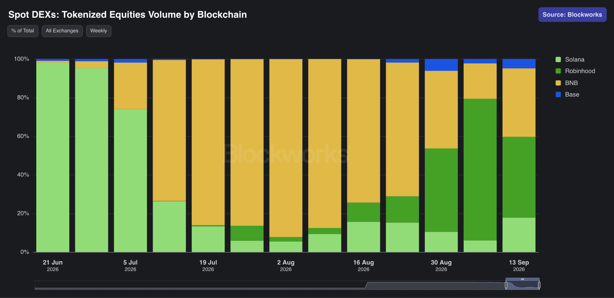This screenshot has height=298, width=614.
Task: Click the Base blue legend swatch
Action: coord(558,95)
